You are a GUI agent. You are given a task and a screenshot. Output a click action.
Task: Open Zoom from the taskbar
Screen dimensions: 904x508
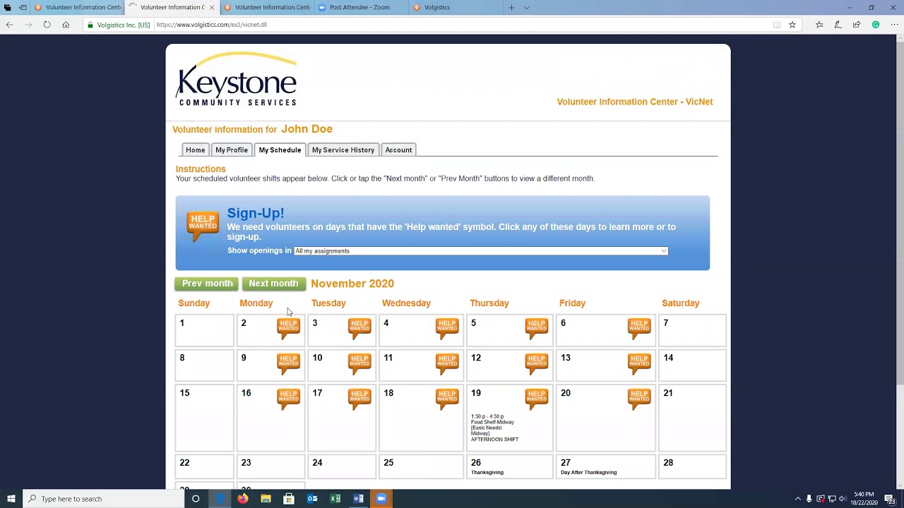(x=381, y=499)
